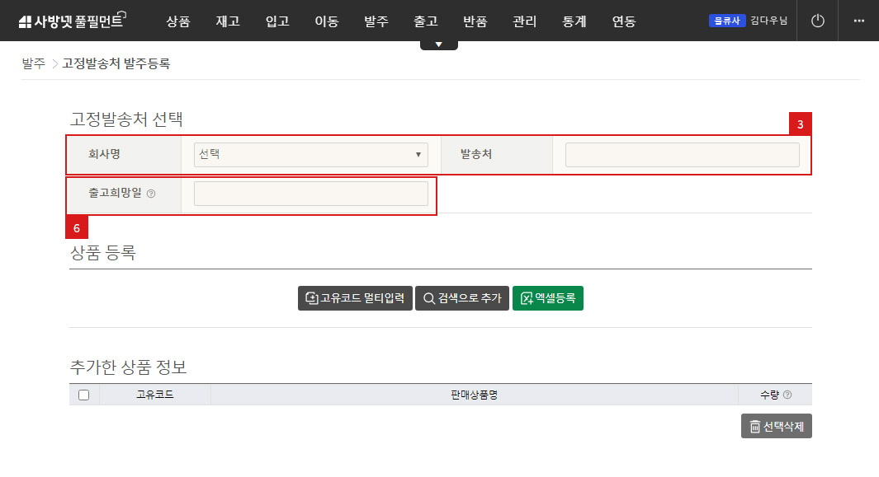Open the 재고 menu
The height and width of the screenshot is (477, 879).
[x=227, y=21]
